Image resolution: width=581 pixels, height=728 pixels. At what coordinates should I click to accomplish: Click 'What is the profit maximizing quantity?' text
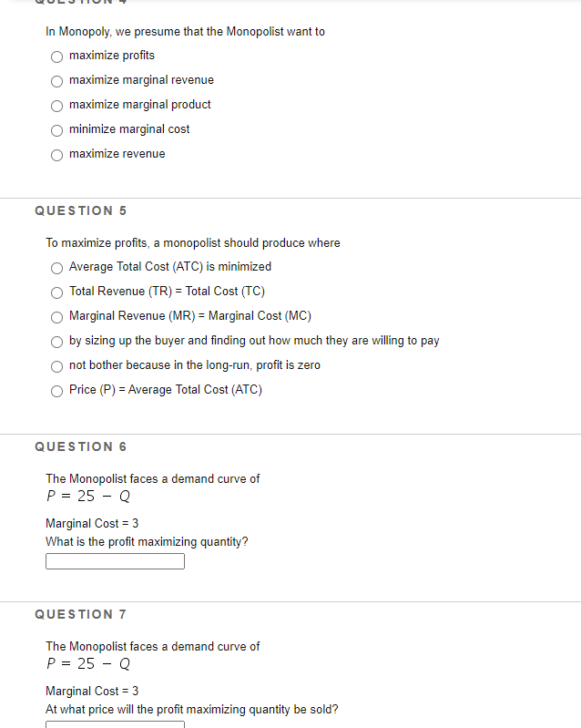point(147,542)
